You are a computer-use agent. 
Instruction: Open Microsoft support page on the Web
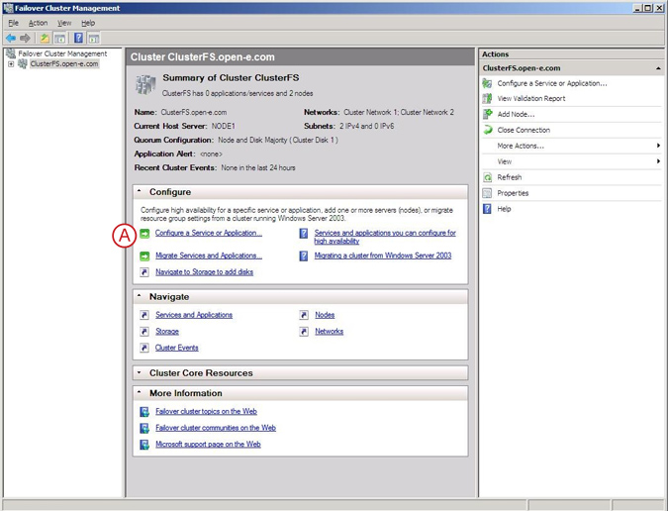[208, 444]
